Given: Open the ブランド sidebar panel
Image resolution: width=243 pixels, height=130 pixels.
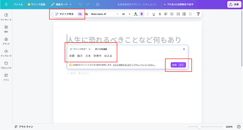Looking at the screenshot, I should [6, 41].
